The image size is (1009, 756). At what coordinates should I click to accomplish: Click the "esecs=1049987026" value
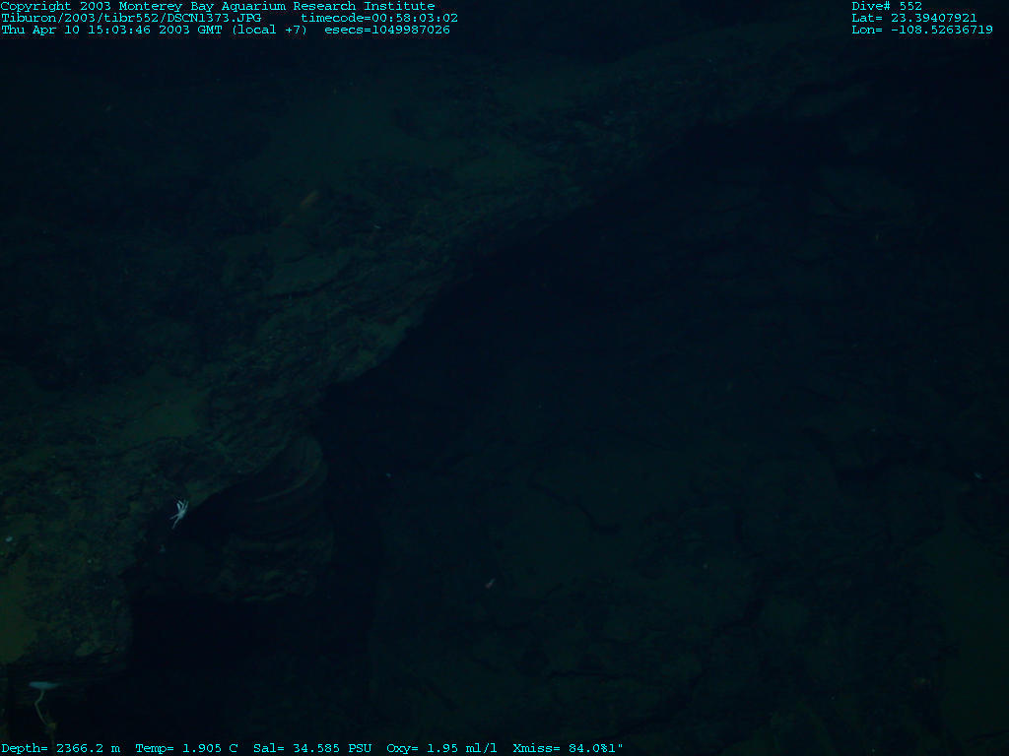387,30
